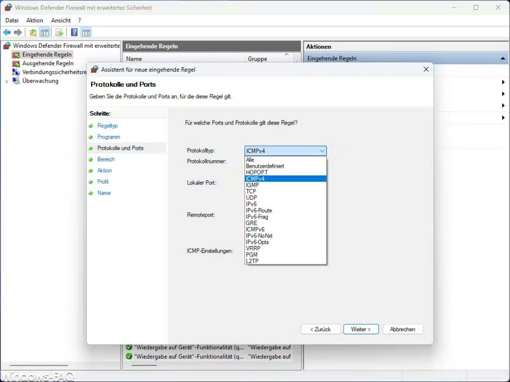Viewport: 510px width, 382px height.
Task: Choose L2TP from protocol list
Action: (x=285, y=261)
